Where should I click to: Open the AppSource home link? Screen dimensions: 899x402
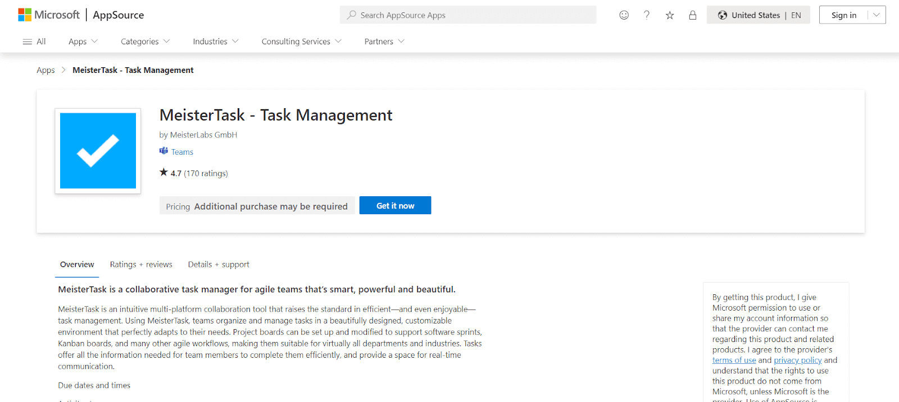118,15
